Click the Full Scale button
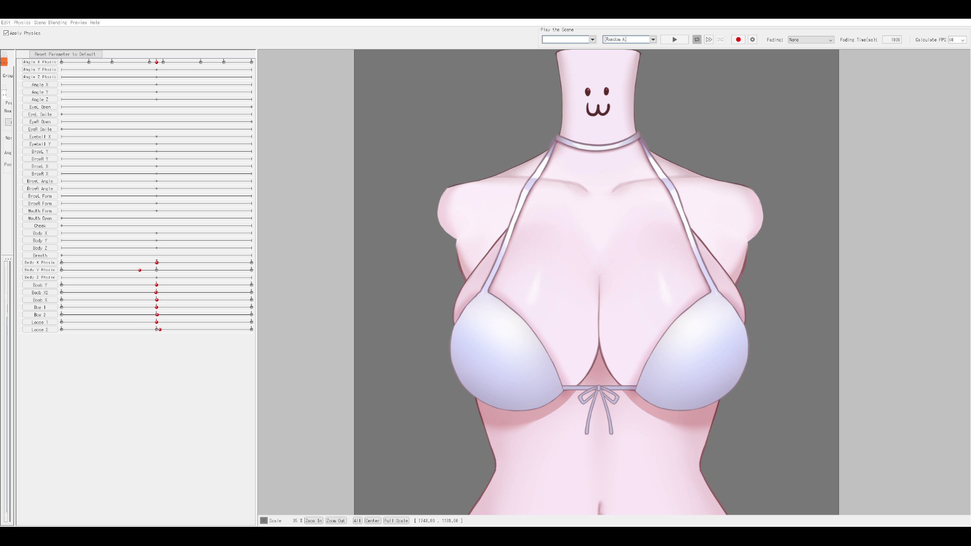Image resolution: width=971 pixels, height=546 pixels. 396,520
